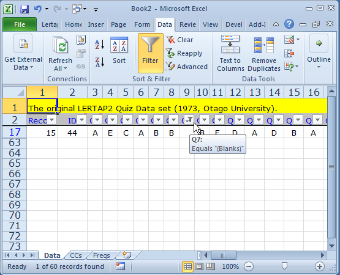
Task: Switch to Page Break Preview button
Action: pos(210,266)
